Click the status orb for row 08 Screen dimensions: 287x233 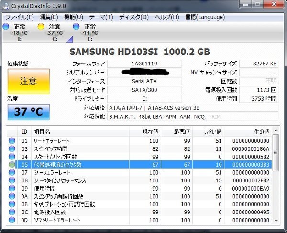pos(12,180)
